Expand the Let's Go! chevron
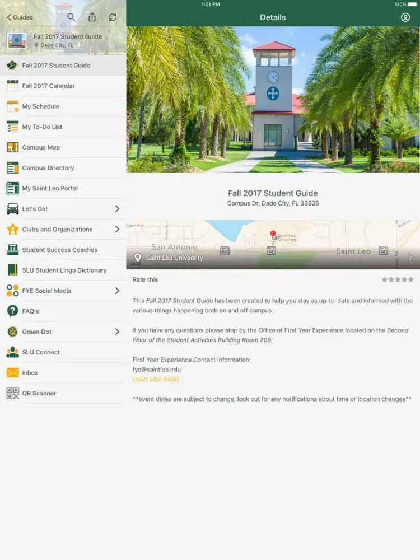 (117, 209)
